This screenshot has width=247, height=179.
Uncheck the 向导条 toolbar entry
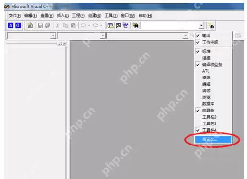point(213,111)
